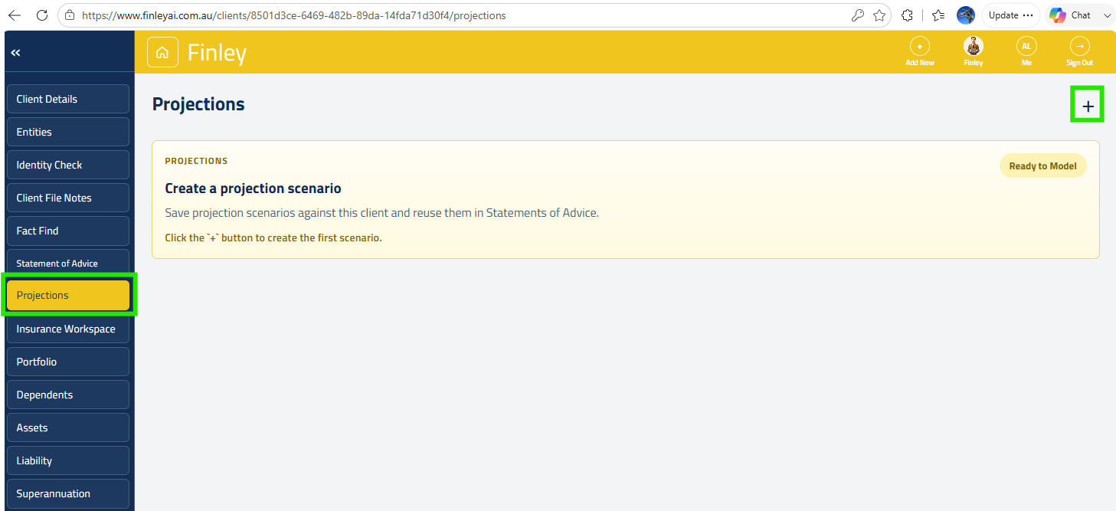The image size is (1116, 511).
Task: Open the Me profile icon
Action: point(1026,46)
